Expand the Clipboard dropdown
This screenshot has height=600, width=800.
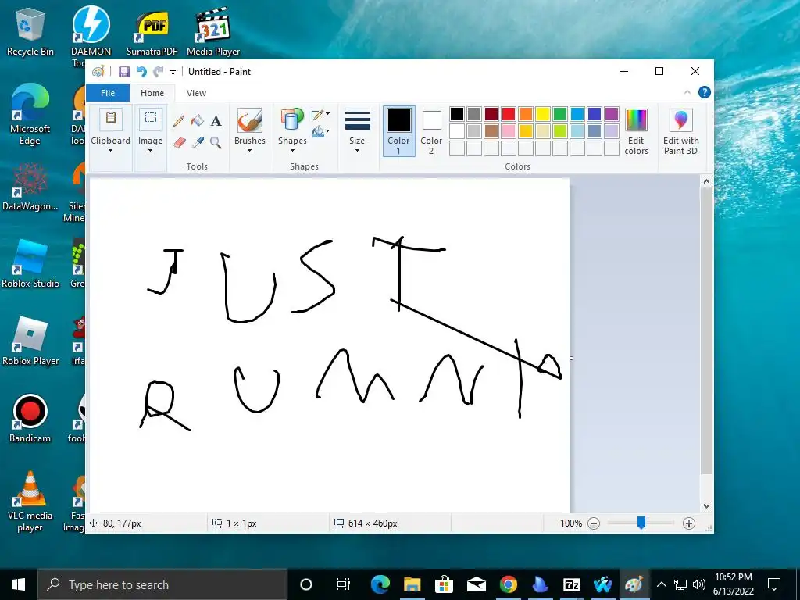point(110,151)
